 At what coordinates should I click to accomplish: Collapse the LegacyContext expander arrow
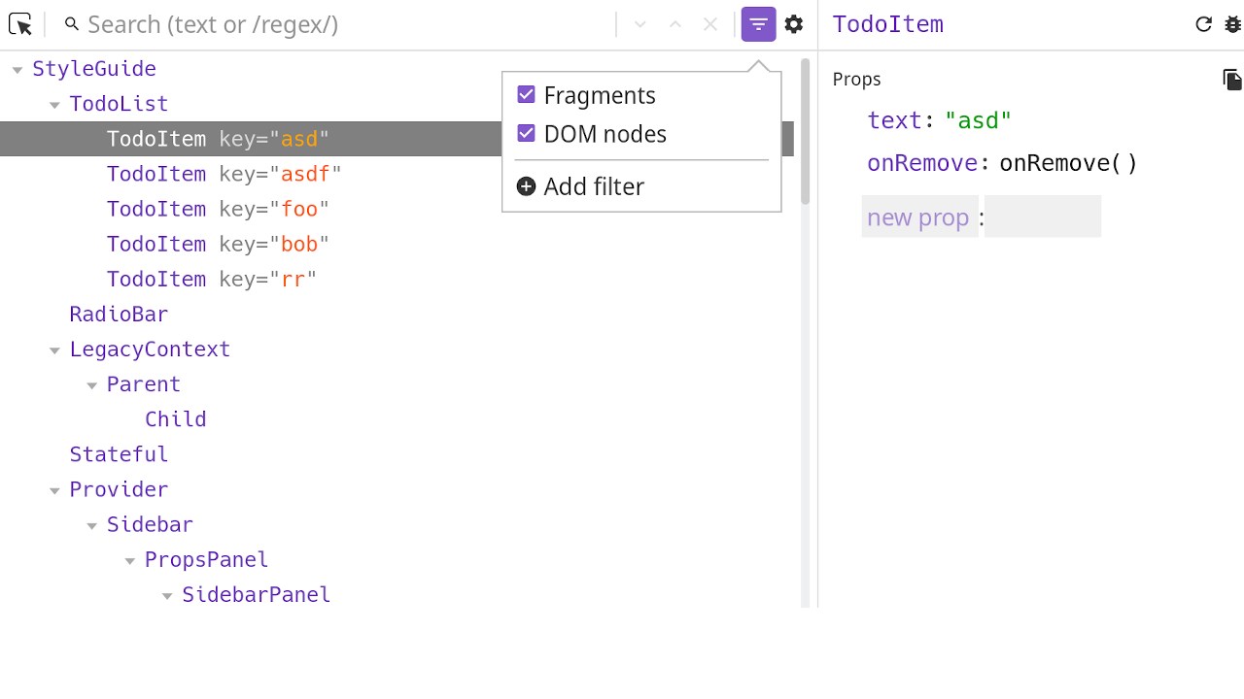54,350
